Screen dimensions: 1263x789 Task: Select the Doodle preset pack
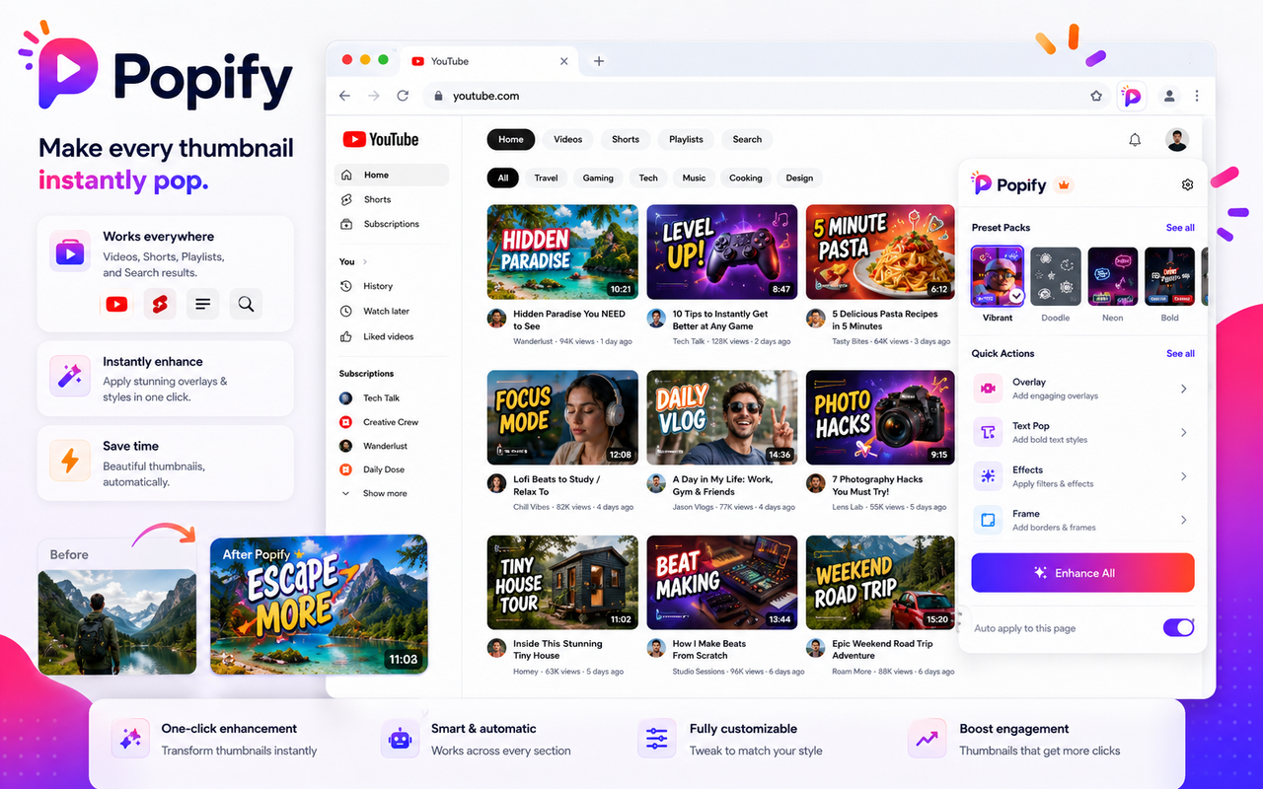coord(1056,277)
